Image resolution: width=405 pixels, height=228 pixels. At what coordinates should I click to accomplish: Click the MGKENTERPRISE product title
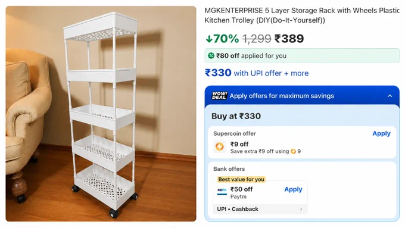click(302, 15)
